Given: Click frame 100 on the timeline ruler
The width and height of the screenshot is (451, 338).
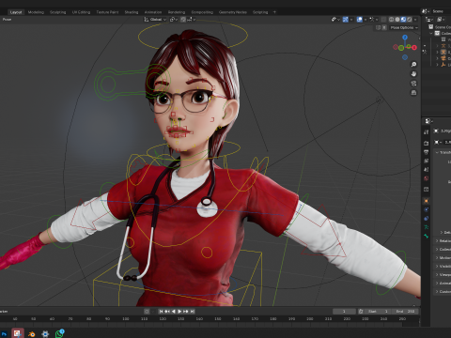Looking at the screenshot, I should 126,319.
